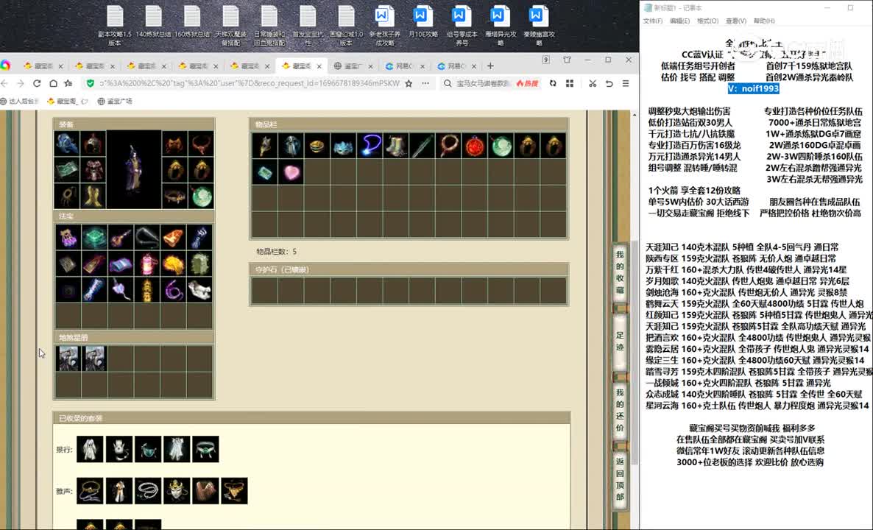The width and height of the screenshot is (873, 530).
Task: Click first card in the 地煞星册 panel
Action: click(68, 358)
